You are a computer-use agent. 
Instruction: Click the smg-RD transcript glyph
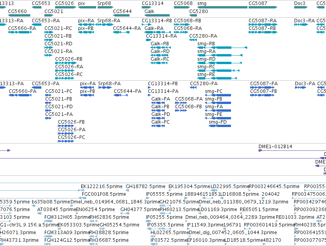point(220,63)
